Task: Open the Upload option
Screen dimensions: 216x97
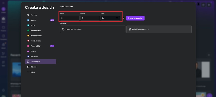Action: point(40,67)
